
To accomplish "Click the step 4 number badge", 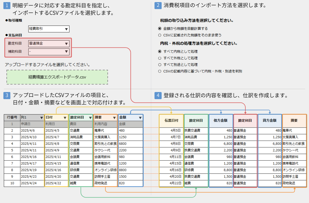I will 158,95.
